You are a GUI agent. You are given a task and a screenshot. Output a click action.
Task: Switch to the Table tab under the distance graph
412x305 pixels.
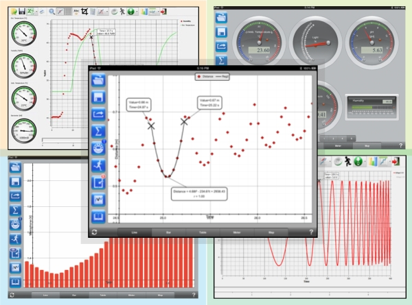(x=203, y=232)
